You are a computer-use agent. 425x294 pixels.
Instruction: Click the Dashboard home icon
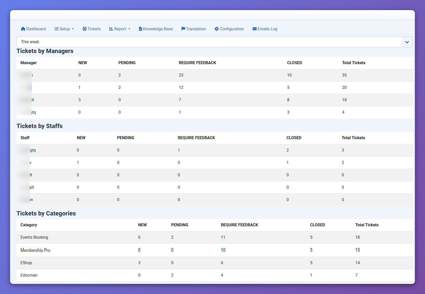pyautogui.click(x=23, y=29)
